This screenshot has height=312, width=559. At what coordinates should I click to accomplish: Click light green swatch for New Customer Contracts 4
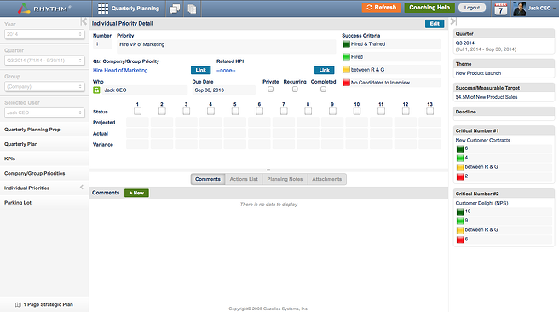tap(460, 158)
